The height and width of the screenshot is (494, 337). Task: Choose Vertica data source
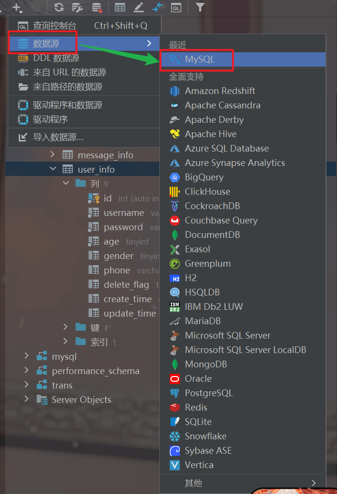point(243,465)
